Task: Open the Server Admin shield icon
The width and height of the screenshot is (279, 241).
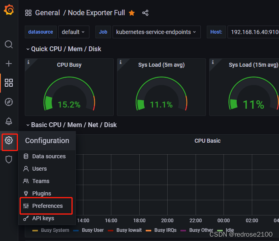Action: 9,159
